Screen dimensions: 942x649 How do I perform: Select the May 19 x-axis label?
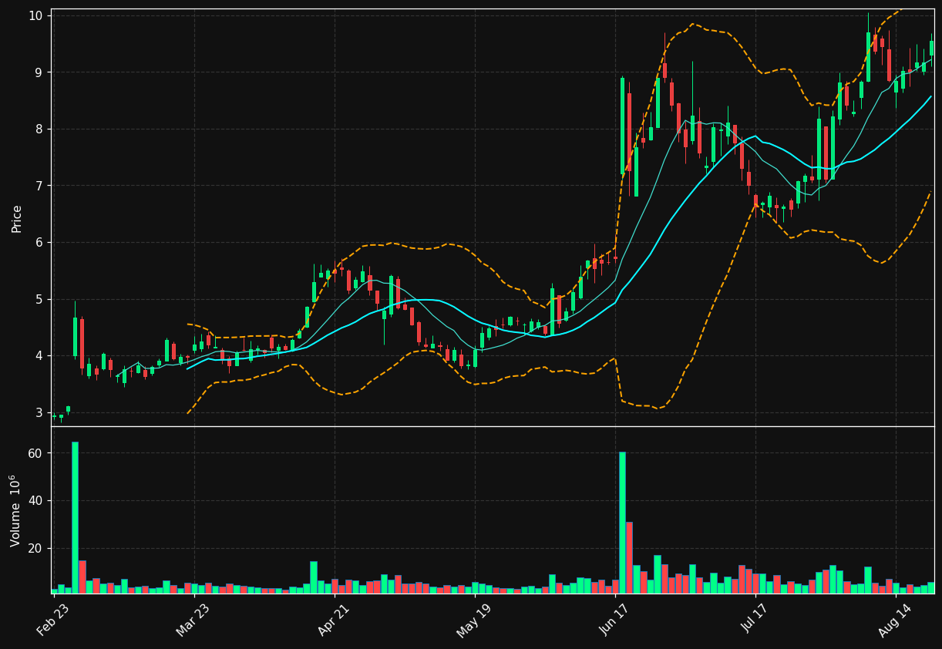(474, 620)
